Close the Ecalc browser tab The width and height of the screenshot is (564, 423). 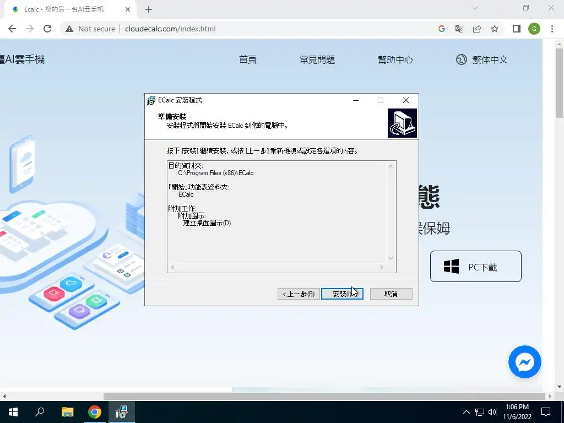128,9
